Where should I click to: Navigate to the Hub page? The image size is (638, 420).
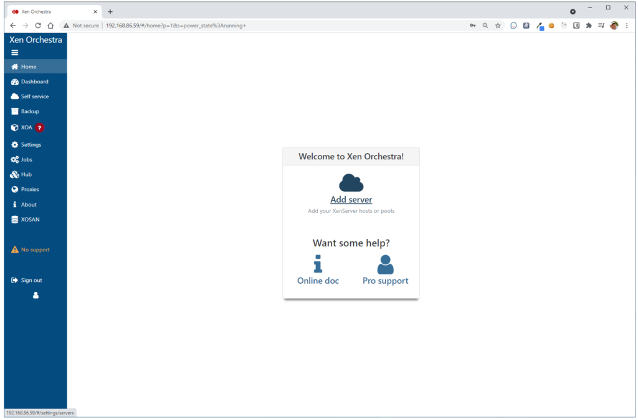pos(26,175)
